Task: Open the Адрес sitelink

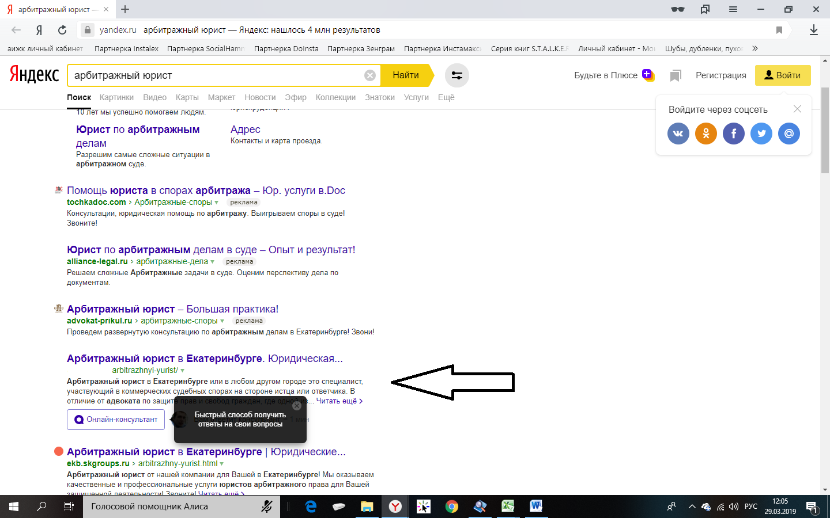Action: (x=246, y=129)
